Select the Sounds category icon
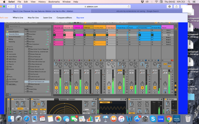The width and height of the screenshot is (199, 124). (x=7, y=49)
